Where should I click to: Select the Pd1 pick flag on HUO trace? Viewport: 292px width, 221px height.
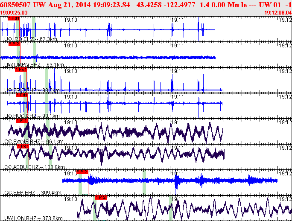22,95
